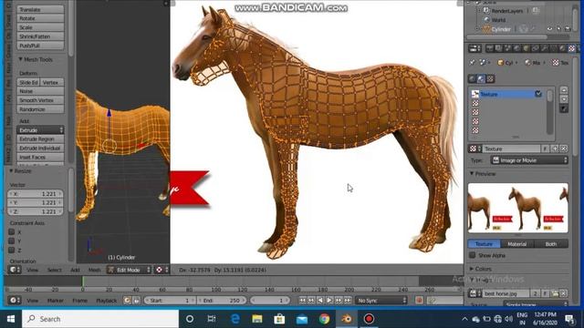
Task: Click Randomize button
Action: coord(40,109)
